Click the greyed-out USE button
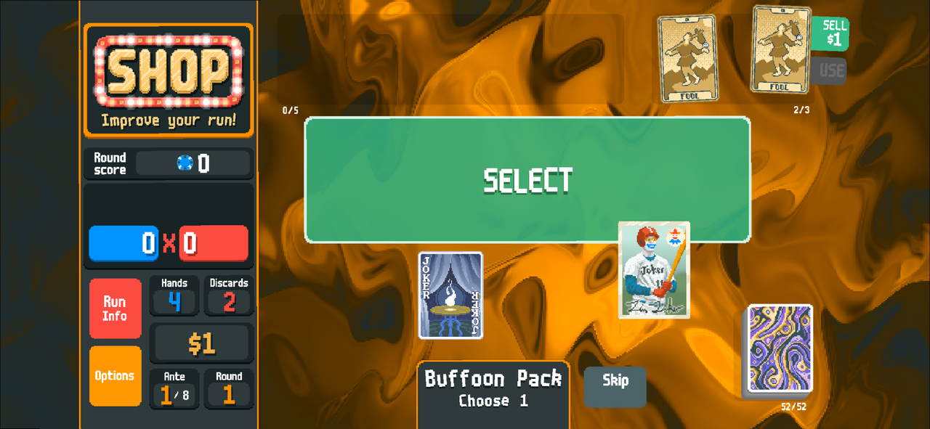Image resolution: width=930 pixels, height=429 pixels. 830,70
